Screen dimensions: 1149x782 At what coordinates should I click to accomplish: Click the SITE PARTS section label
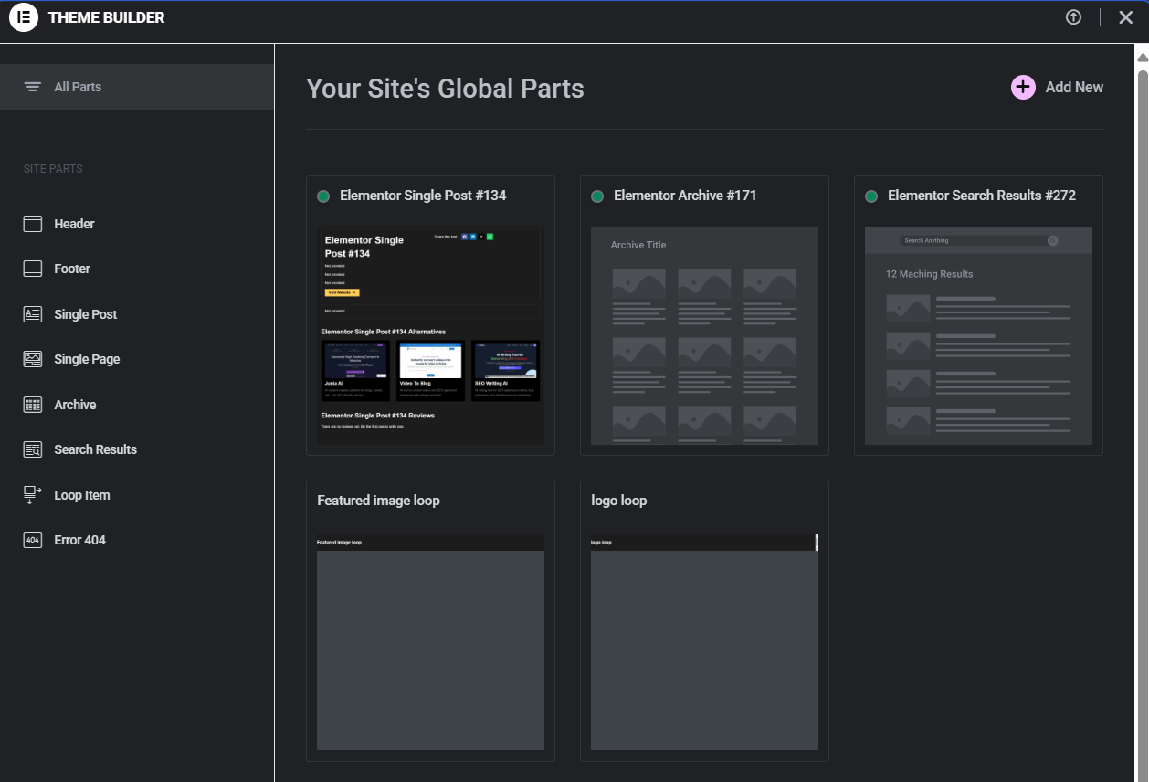click(53, 169)
